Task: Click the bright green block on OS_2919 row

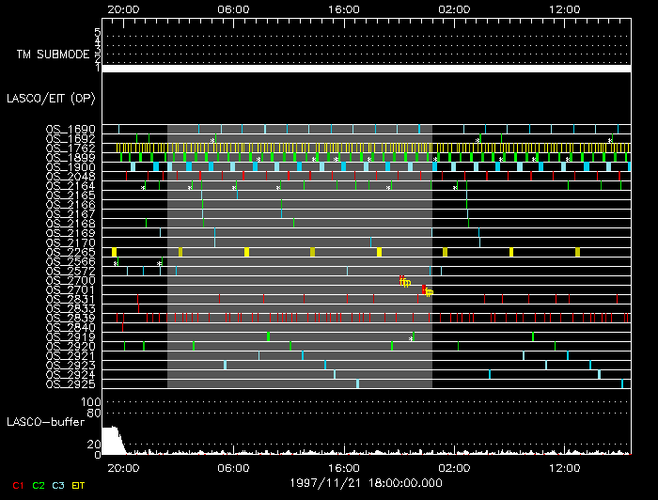Action: 268,336
